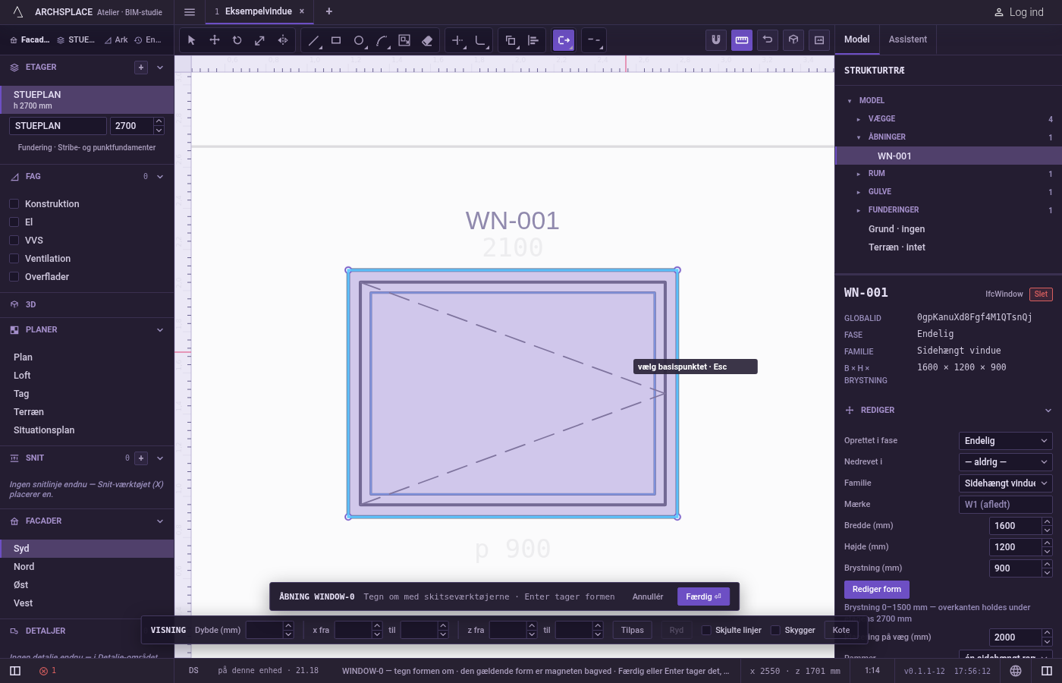Click the Bredde (mm) input field

[1015, 526]
